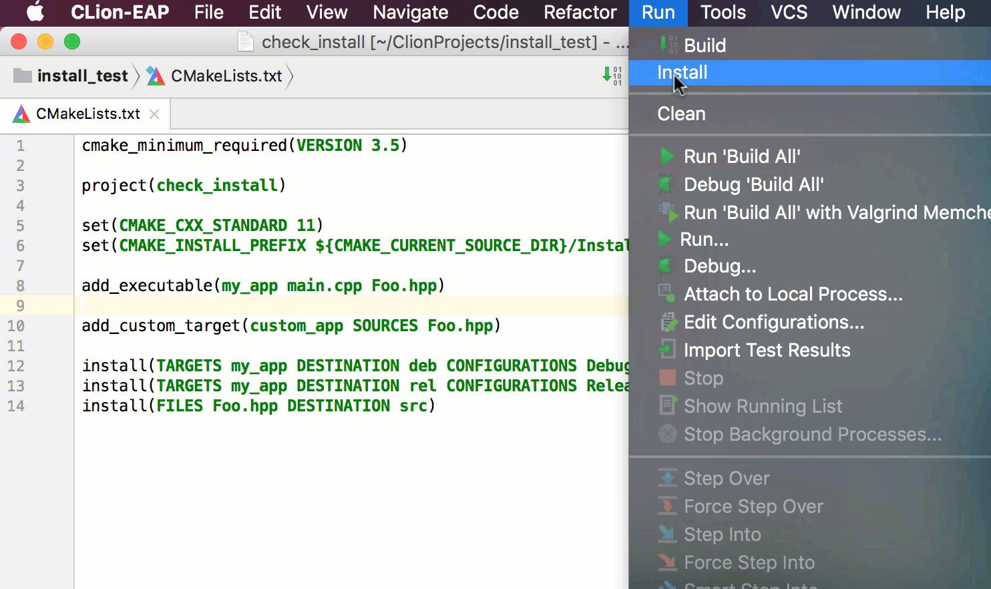
Task: Close the CMakeLists.txt editor tab
Action: [x=154, y=114]
